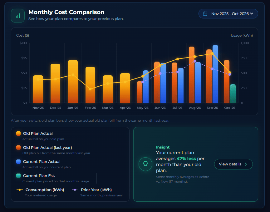The height and width of the screenshot is (212, 270).
Task: Click the Current Plan Est. green swatch
Action: click(x=18, y=176)
